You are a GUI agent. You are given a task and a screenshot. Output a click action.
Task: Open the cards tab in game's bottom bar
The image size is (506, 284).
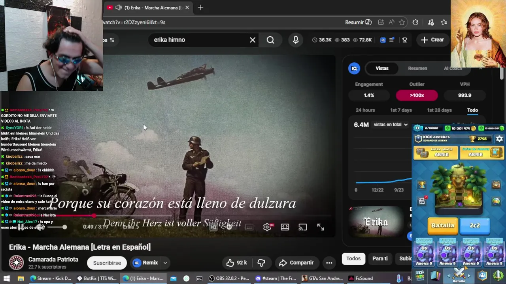click(435, 275)
